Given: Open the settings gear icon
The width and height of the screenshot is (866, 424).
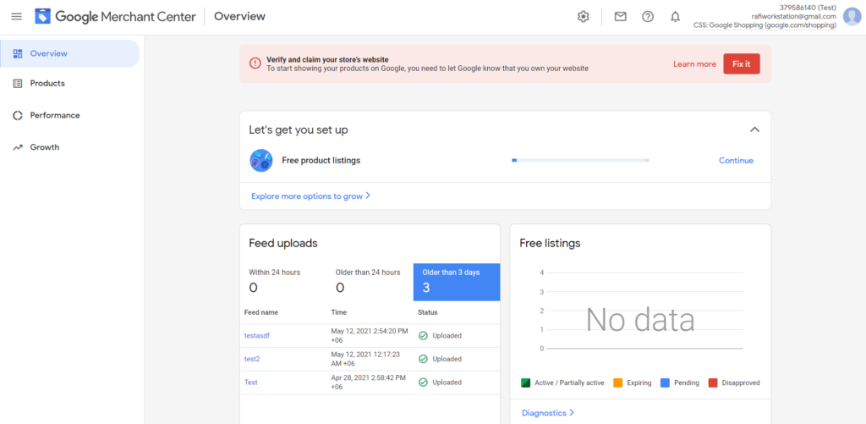Looking at the screenshot, I should (x=584, y=17).
